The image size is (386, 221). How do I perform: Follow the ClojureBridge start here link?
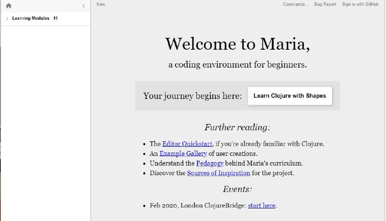[x=262, y=205]
